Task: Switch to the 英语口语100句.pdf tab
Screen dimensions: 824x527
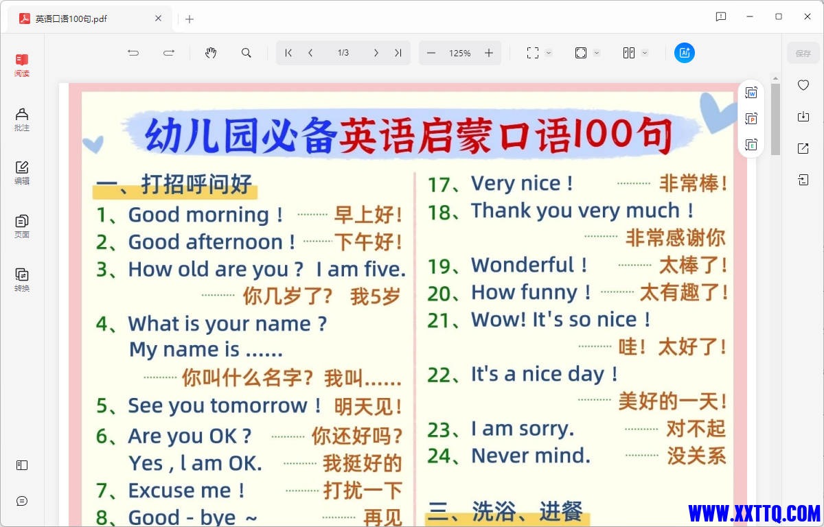Action: [x=89, y=19]
